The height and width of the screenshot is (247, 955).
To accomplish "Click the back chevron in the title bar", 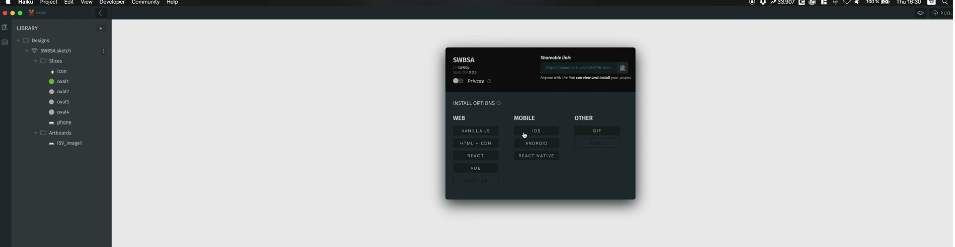I will [x=100, y=13].
